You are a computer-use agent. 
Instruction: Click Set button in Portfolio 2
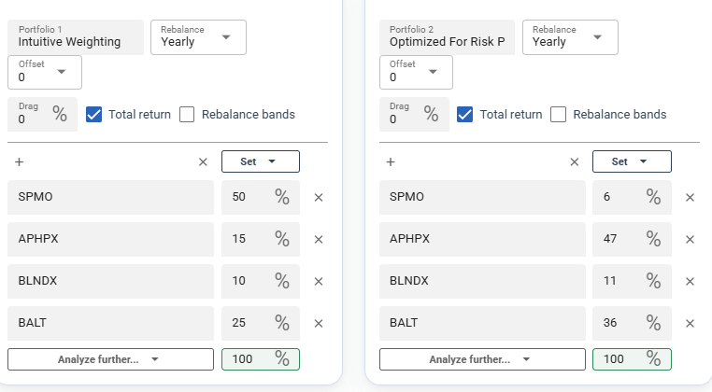[x=632, y=161]
